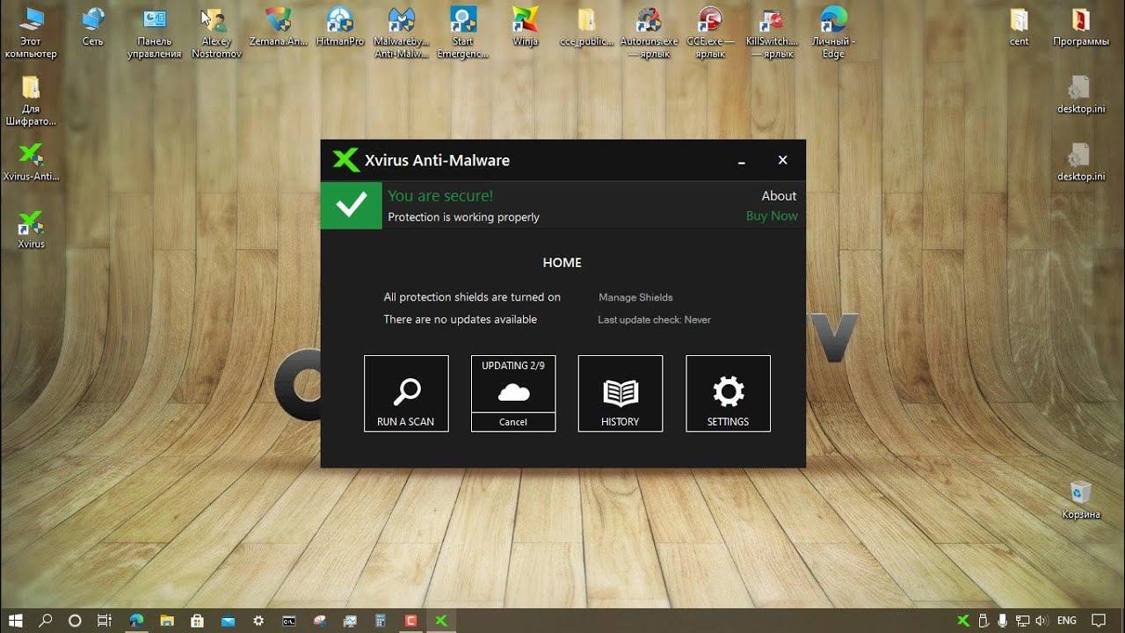Open Mail app from the taskbar
Screen dimensions: 1125x633
228,620
